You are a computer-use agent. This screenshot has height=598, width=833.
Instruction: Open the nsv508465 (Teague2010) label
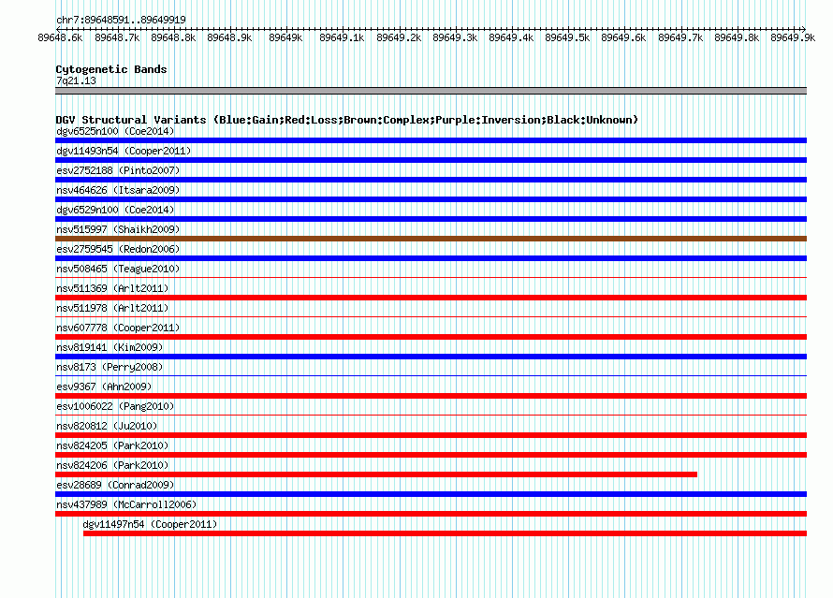click(x=118, y=269)
